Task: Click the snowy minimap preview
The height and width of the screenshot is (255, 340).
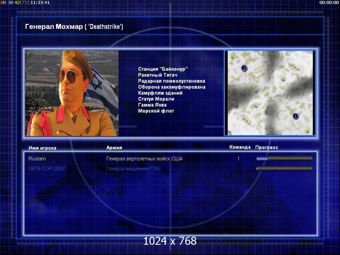Action: point(270,93)
